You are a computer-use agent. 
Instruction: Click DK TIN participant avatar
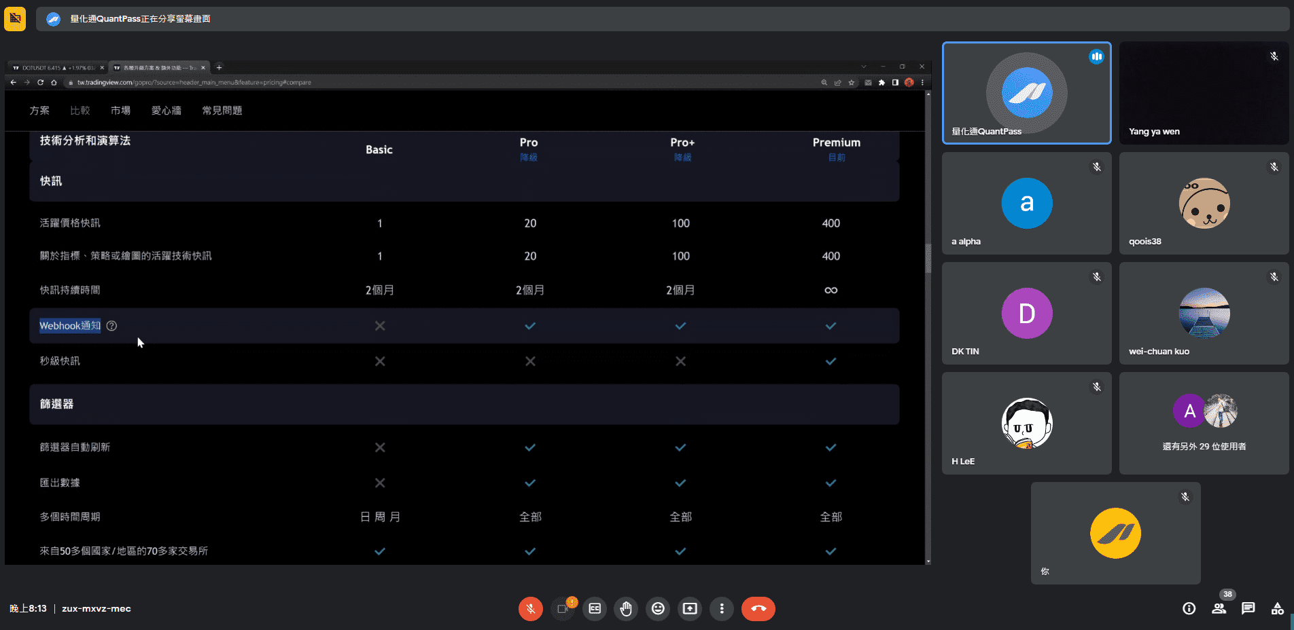tap(1027, 313)
